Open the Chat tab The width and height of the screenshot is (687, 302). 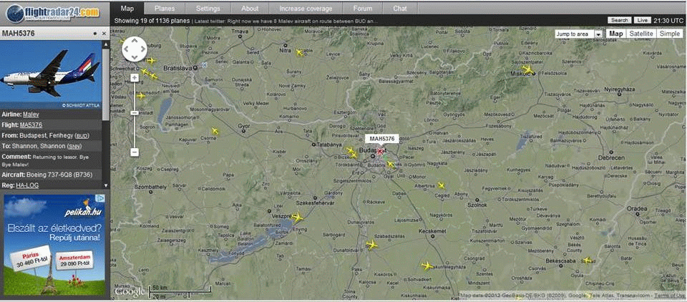pos(399,9)
